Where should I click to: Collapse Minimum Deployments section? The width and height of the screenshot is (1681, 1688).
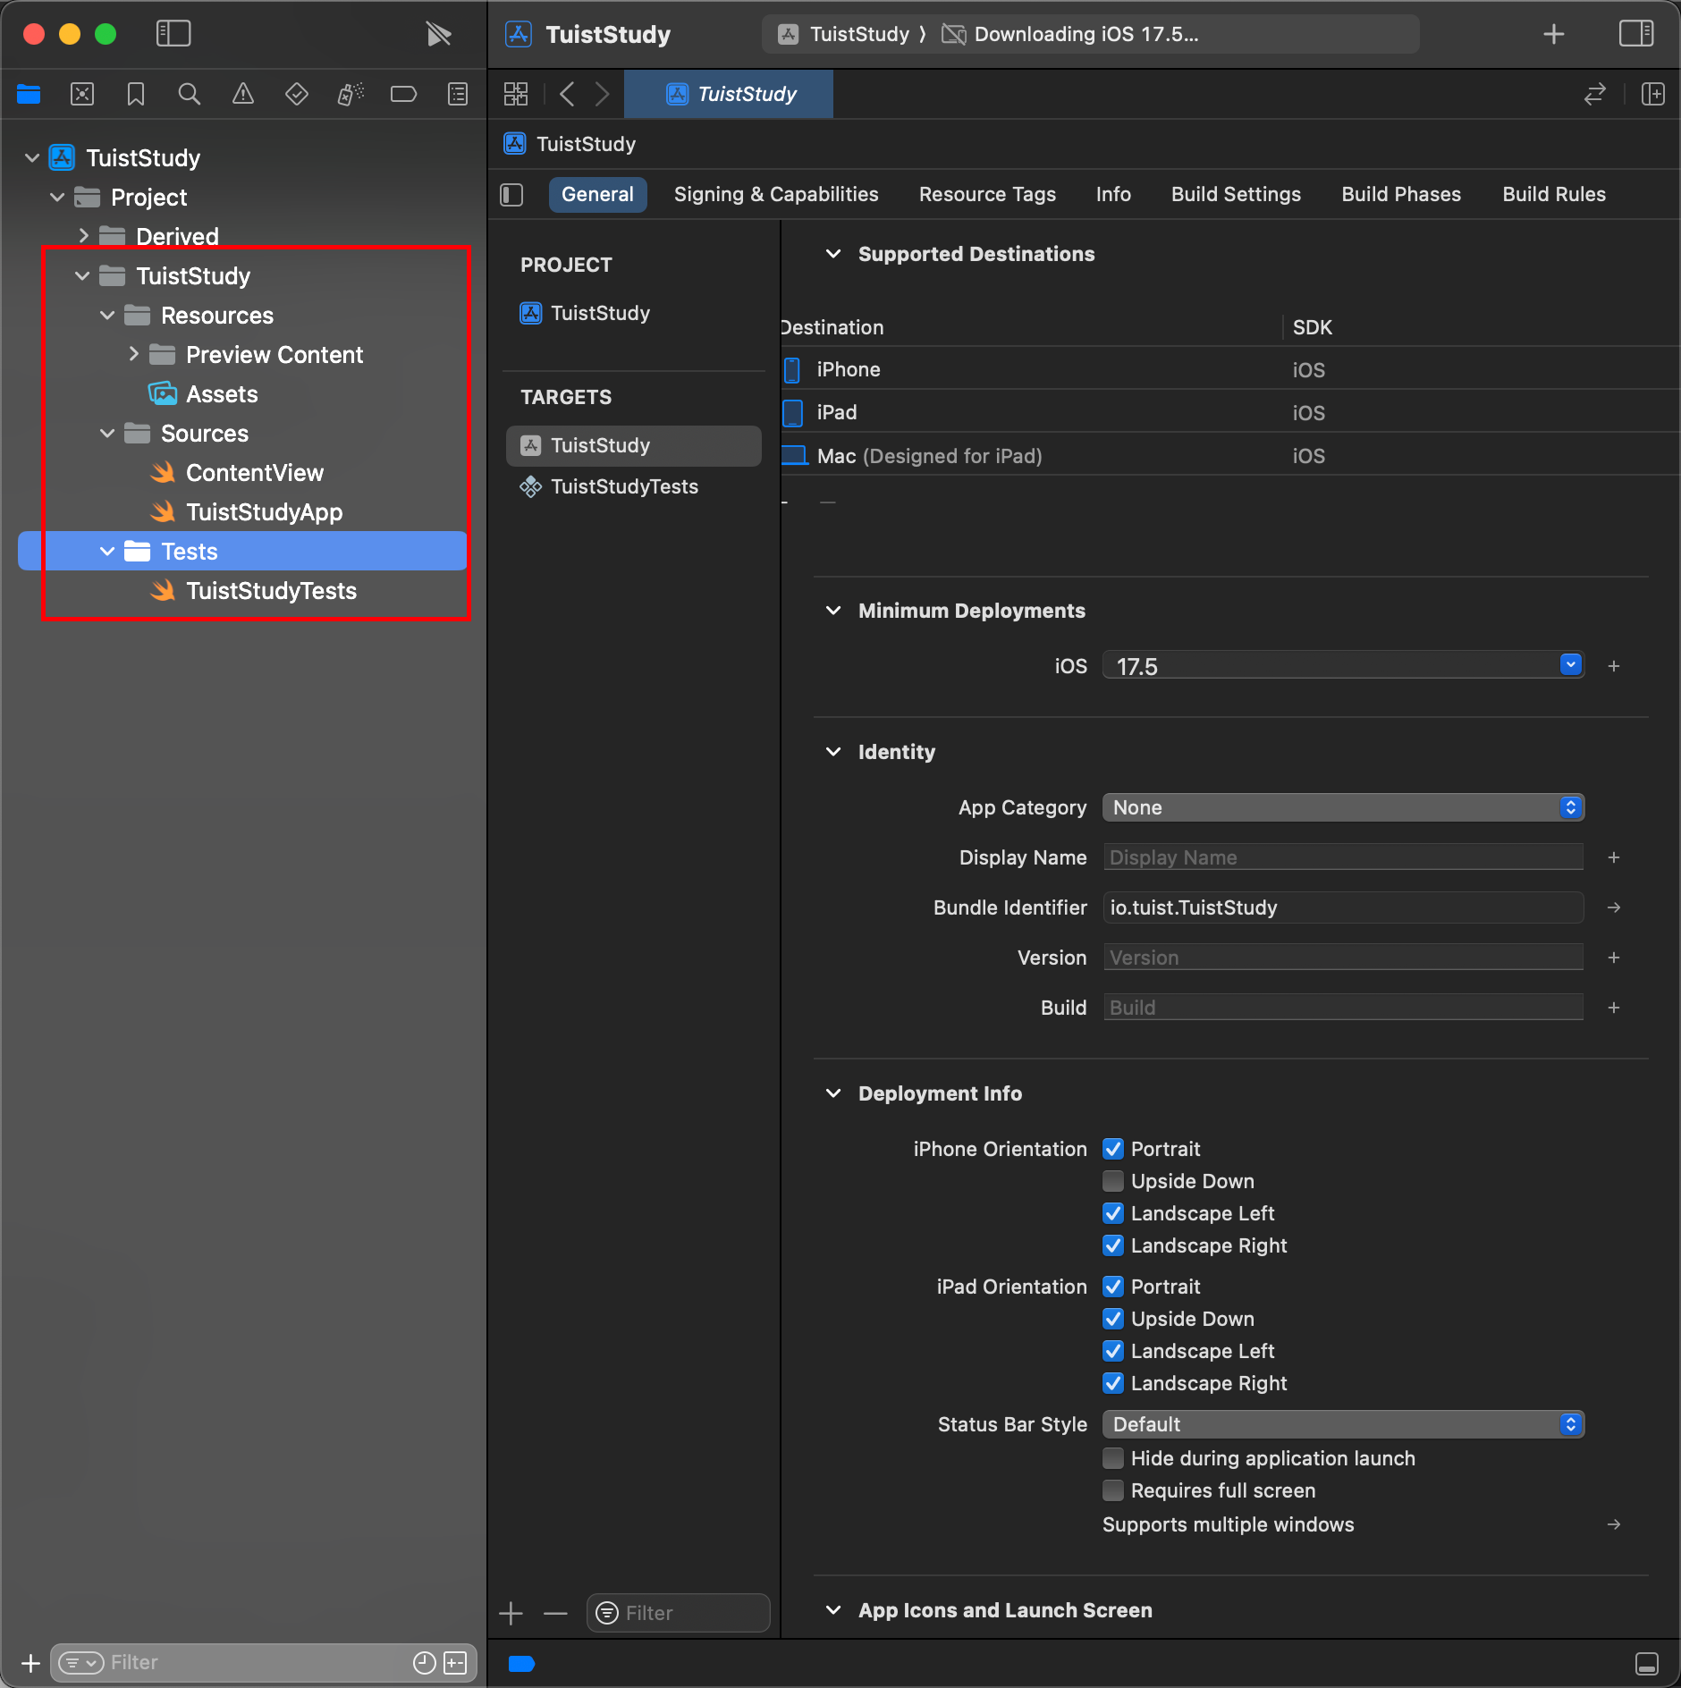(x=833, y=611)
